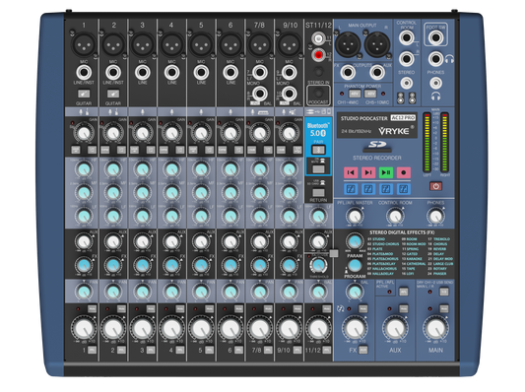Toggle the USB mute switch in Bluetooth section

tap(318, 169)
